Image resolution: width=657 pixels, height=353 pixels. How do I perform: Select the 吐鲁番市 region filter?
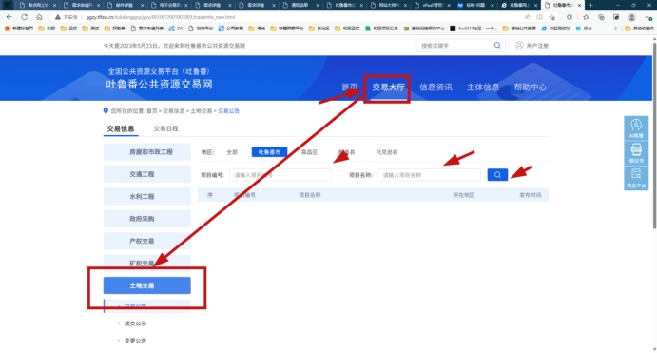click(x=269, y=152)
